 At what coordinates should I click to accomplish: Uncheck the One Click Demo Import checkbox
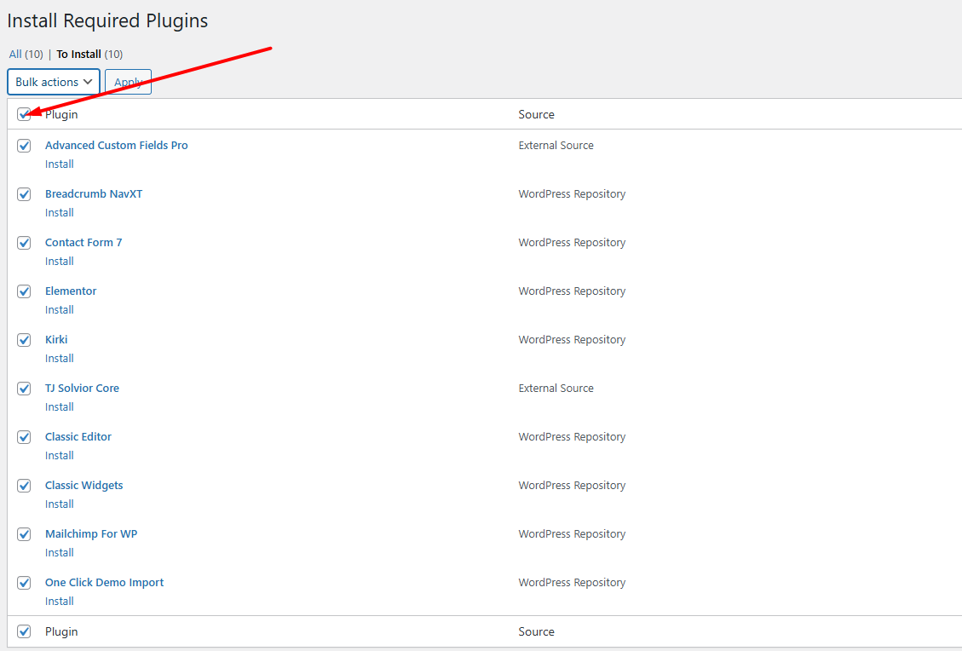click(24, 582)
